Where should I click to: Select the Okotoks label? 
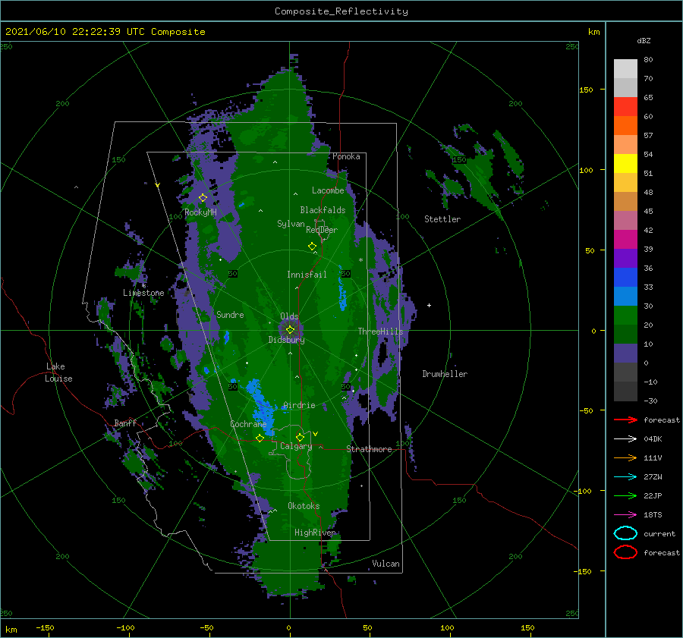tap(304, 506)
